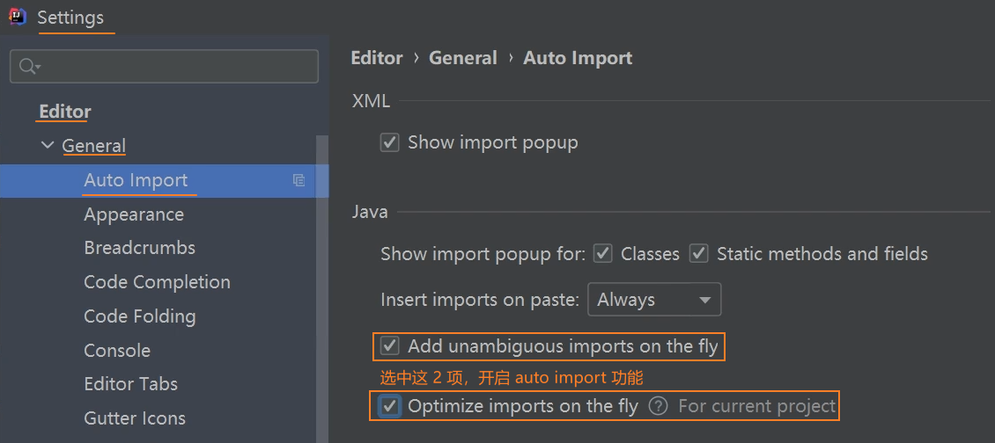This screenshot has height=443, width=995.
Task: Click Editor in the breadcrumb path
Action: tap(376, 58)
